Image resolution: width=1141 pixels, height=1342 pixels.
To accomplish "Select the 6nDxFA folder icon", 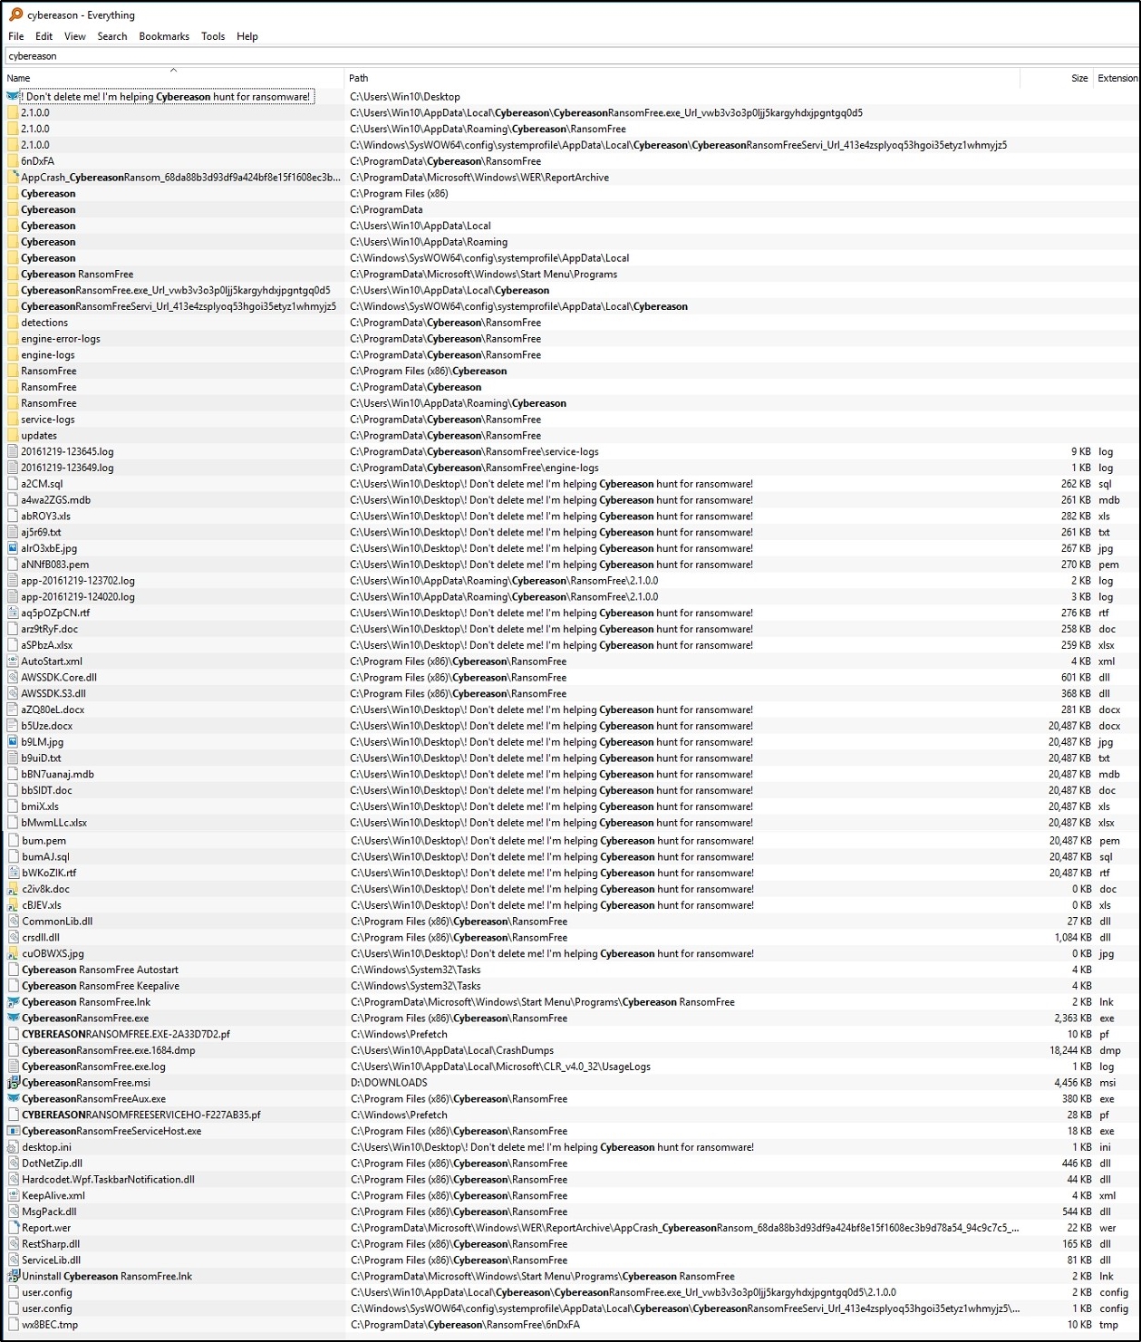I will coord(13,161).
